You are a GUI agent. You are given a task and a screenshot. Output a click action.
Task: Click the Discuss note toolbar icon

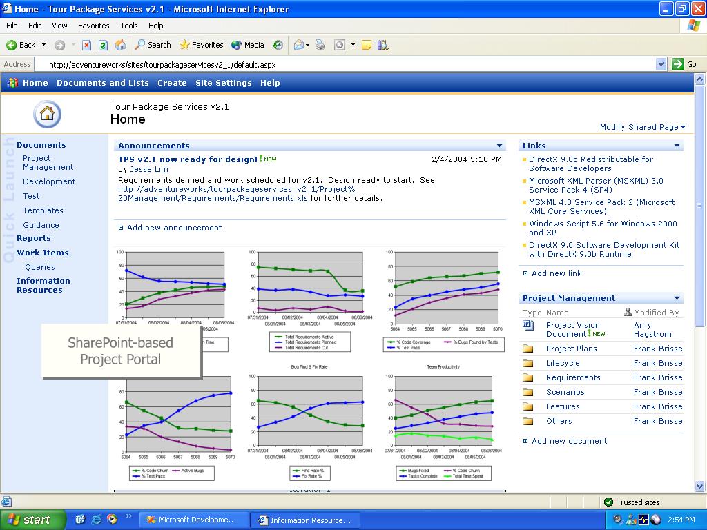pos(367,45)
